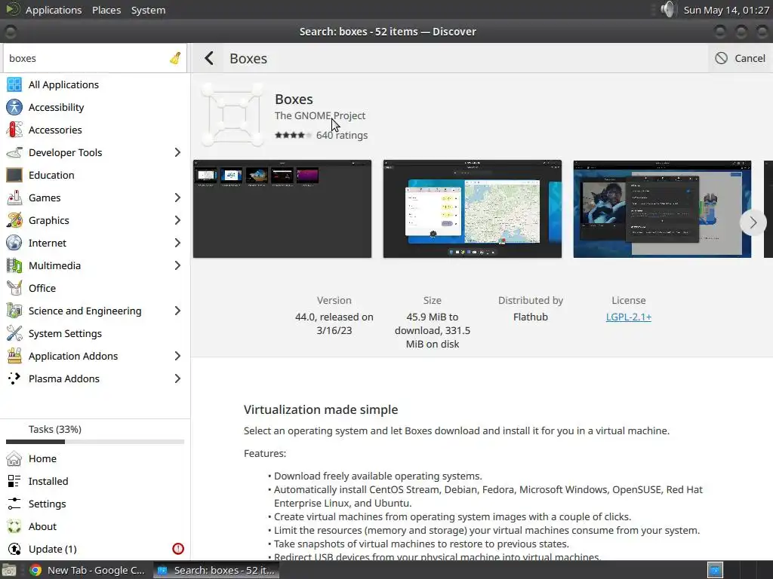This screenshot has height=579, width=773.
Task: Open the first screenshot showing virtual machine thumbnails
Action: [x=282, y=209]
